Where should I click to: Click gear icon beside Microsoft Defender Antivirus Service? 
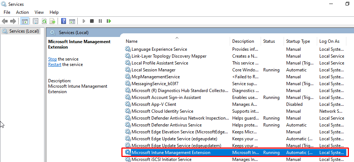click(128, 125)
